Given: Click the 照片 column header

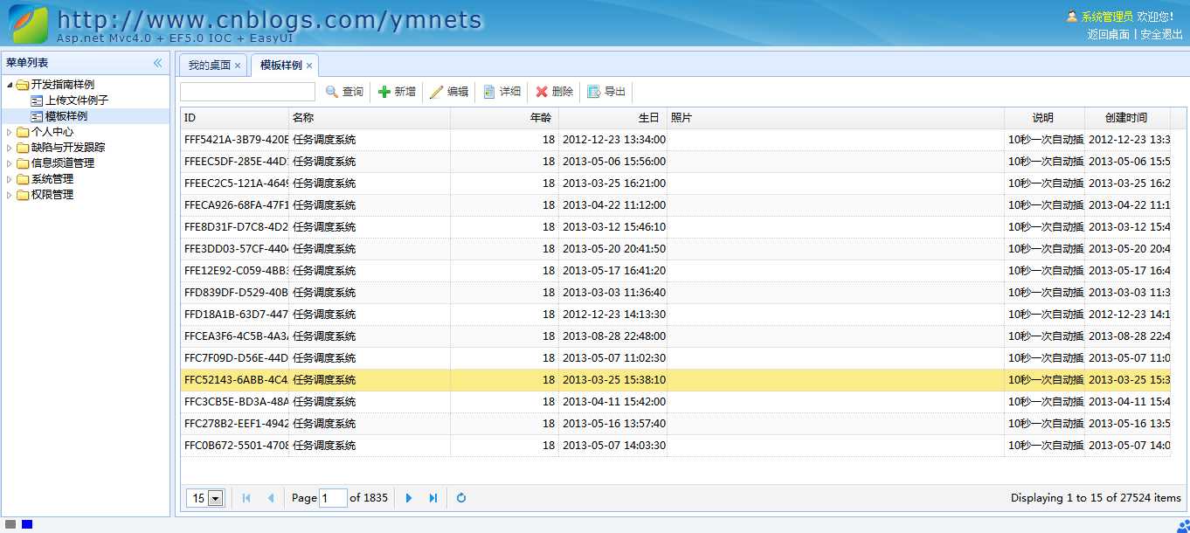Looking at the screenshot, I should [x=836, y=118].
